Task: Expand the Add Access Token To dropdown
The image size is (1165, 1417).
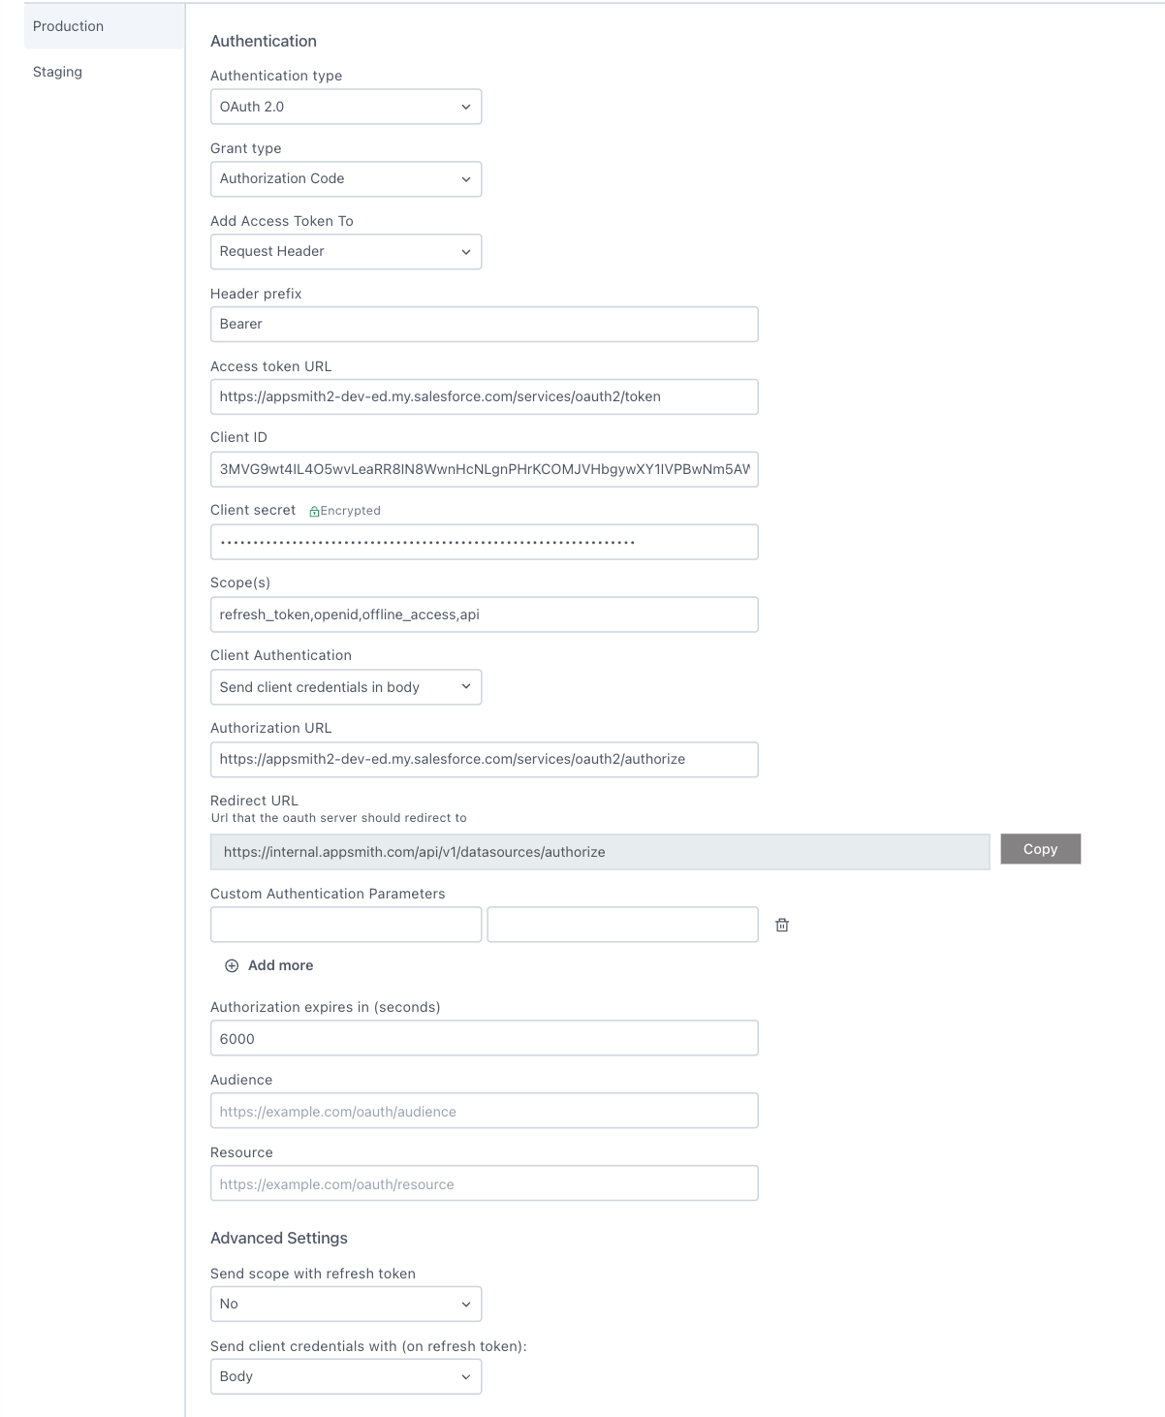Action: point(345,251)
